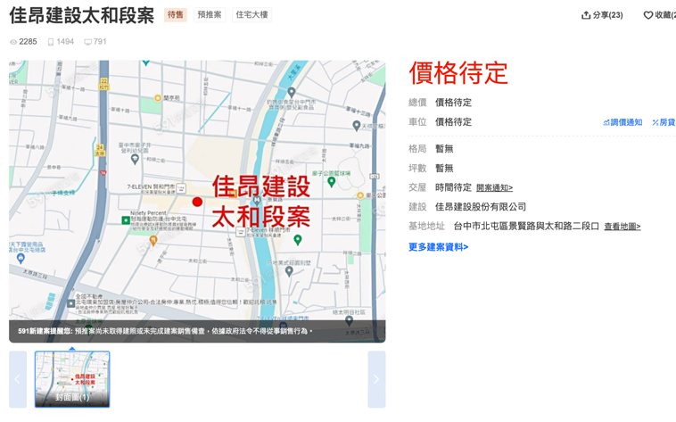Click the red 價格待定 heading
The height and width of the screenshot is (422, 676).
tap(458, 73)
